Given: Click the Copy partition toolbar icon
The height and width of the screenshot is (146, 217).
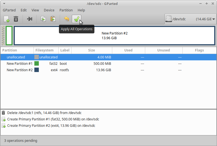Looking at the screenshot, I should click(43, 19).
